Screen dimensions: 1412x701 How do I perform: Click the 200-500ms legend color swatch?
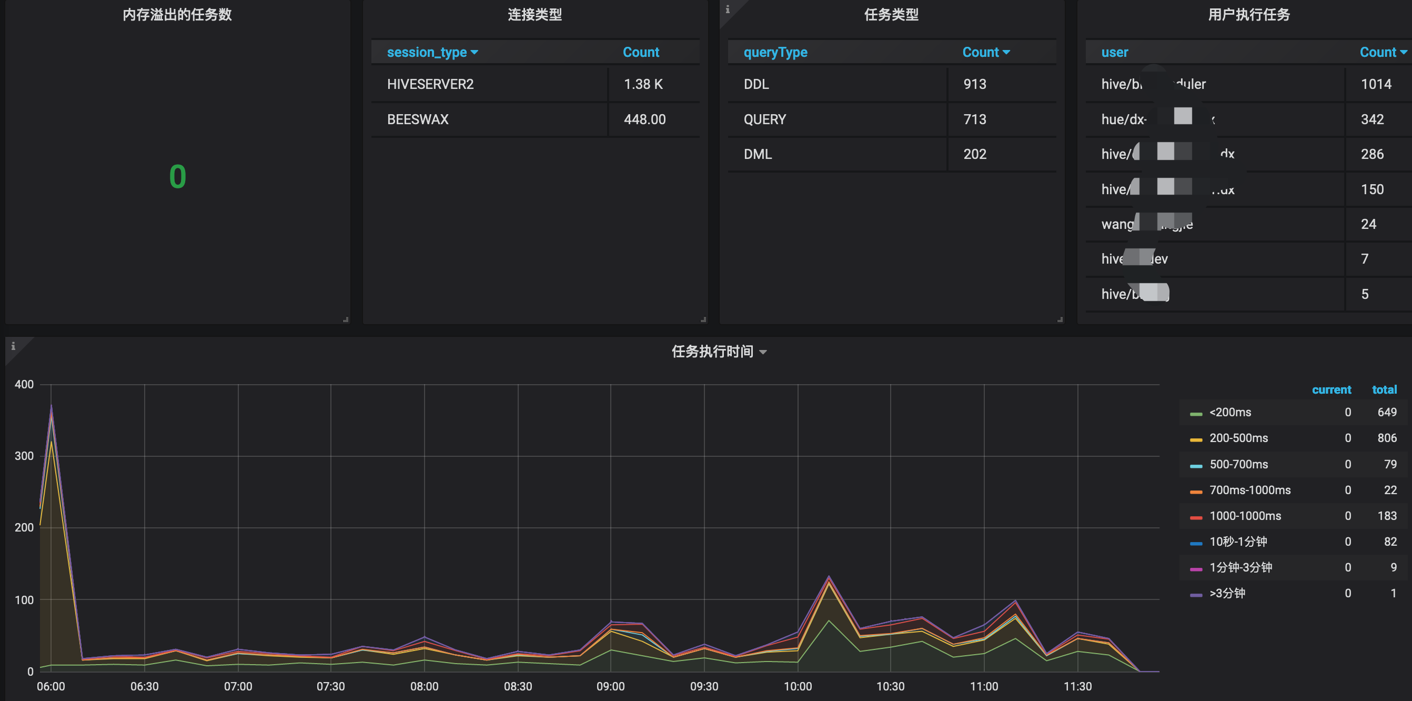click(1195, 439)
